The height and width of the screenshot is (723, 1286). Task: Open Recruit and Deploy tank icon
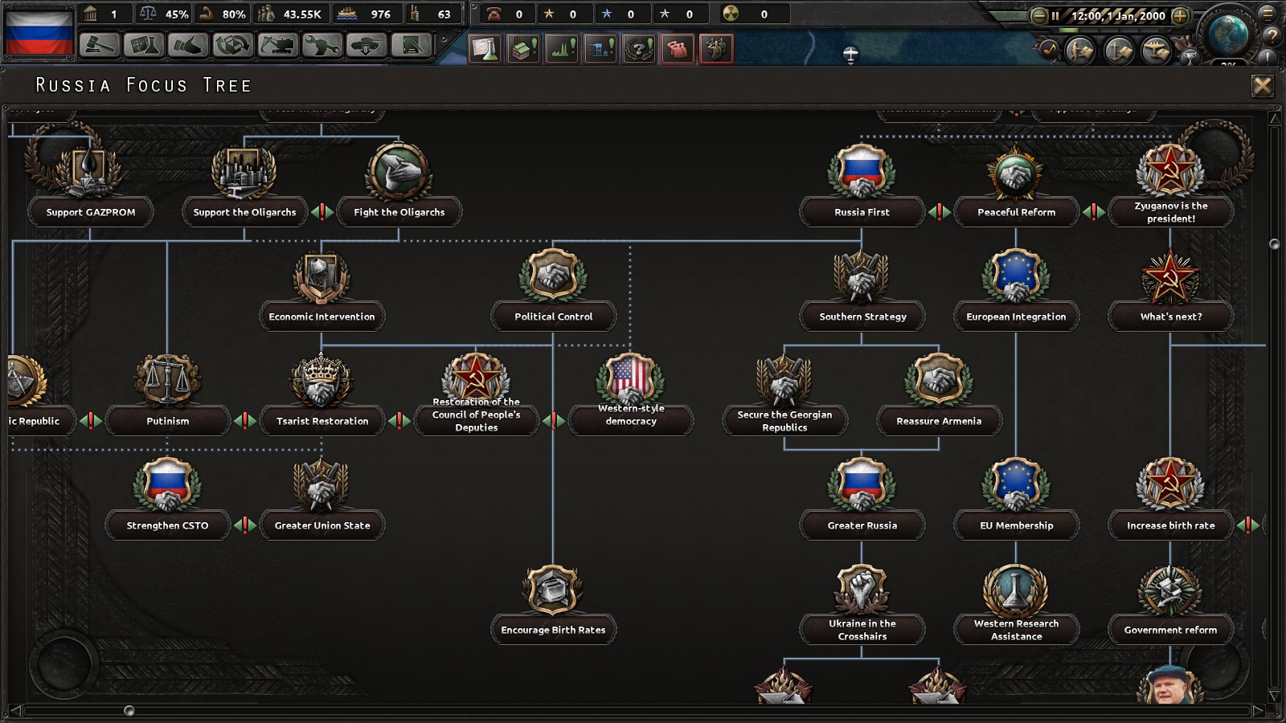pos(367,46)
